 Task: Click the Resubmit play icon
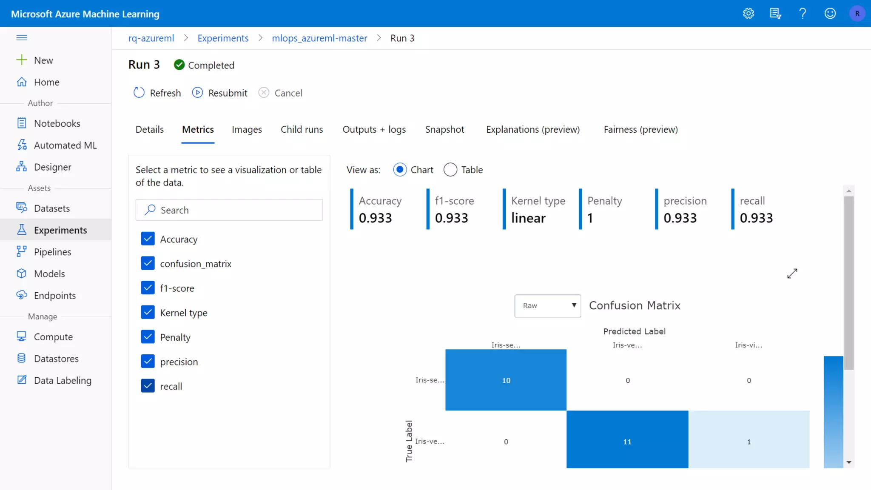(197, 93)
